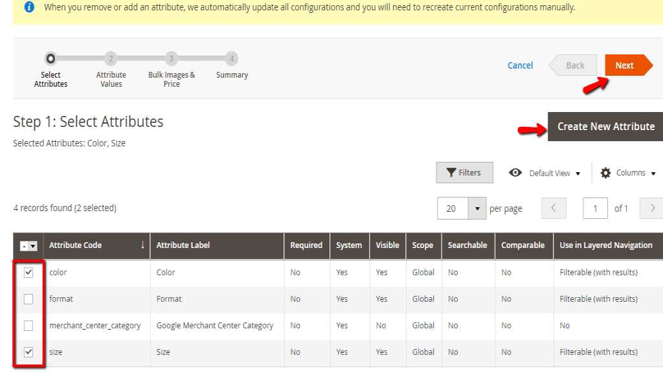Click the Bulk Images & Price step label
Viewport: 663px width, 373px height.
(x=172, y=80)
